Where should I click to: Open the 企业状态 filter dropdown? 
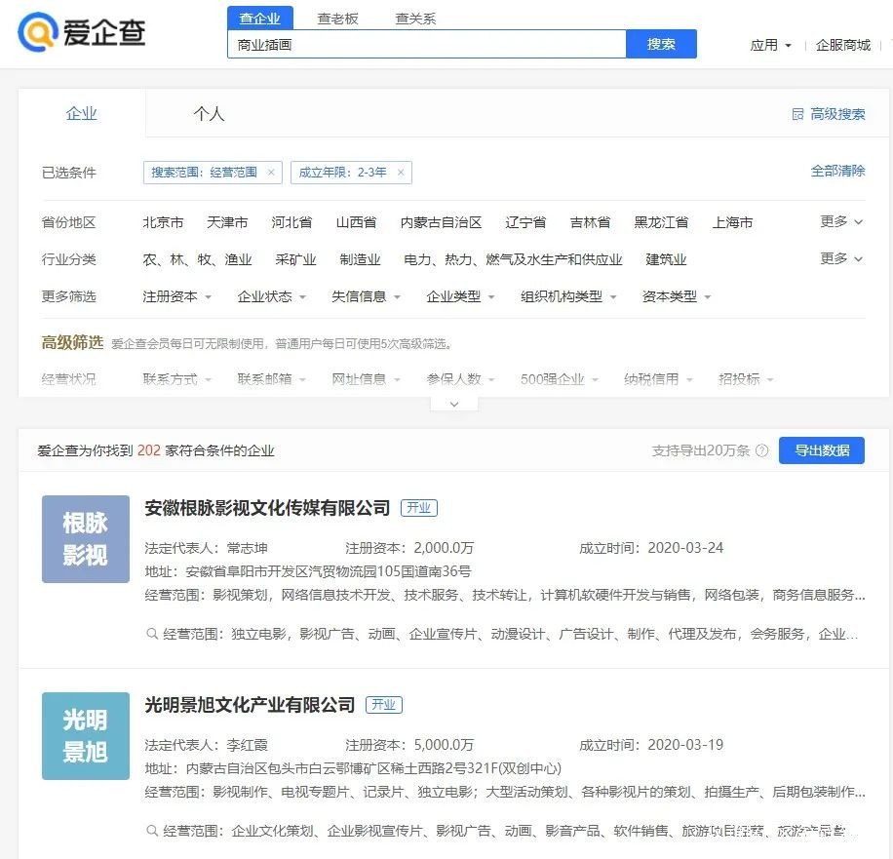click(x=272, y=296)
